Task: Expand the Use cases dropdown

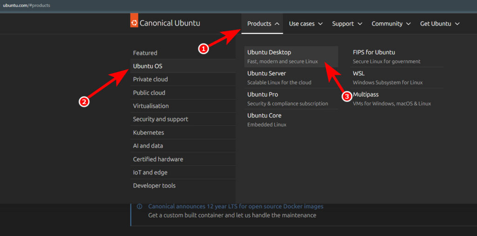Action: (x=306, y=24)
